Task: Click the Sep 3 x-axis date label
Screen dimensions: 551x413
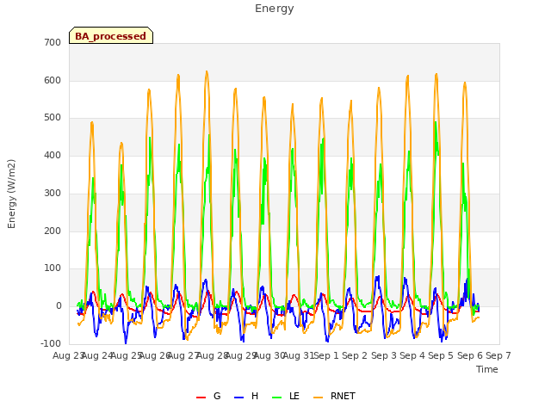Action: [384, 355]
